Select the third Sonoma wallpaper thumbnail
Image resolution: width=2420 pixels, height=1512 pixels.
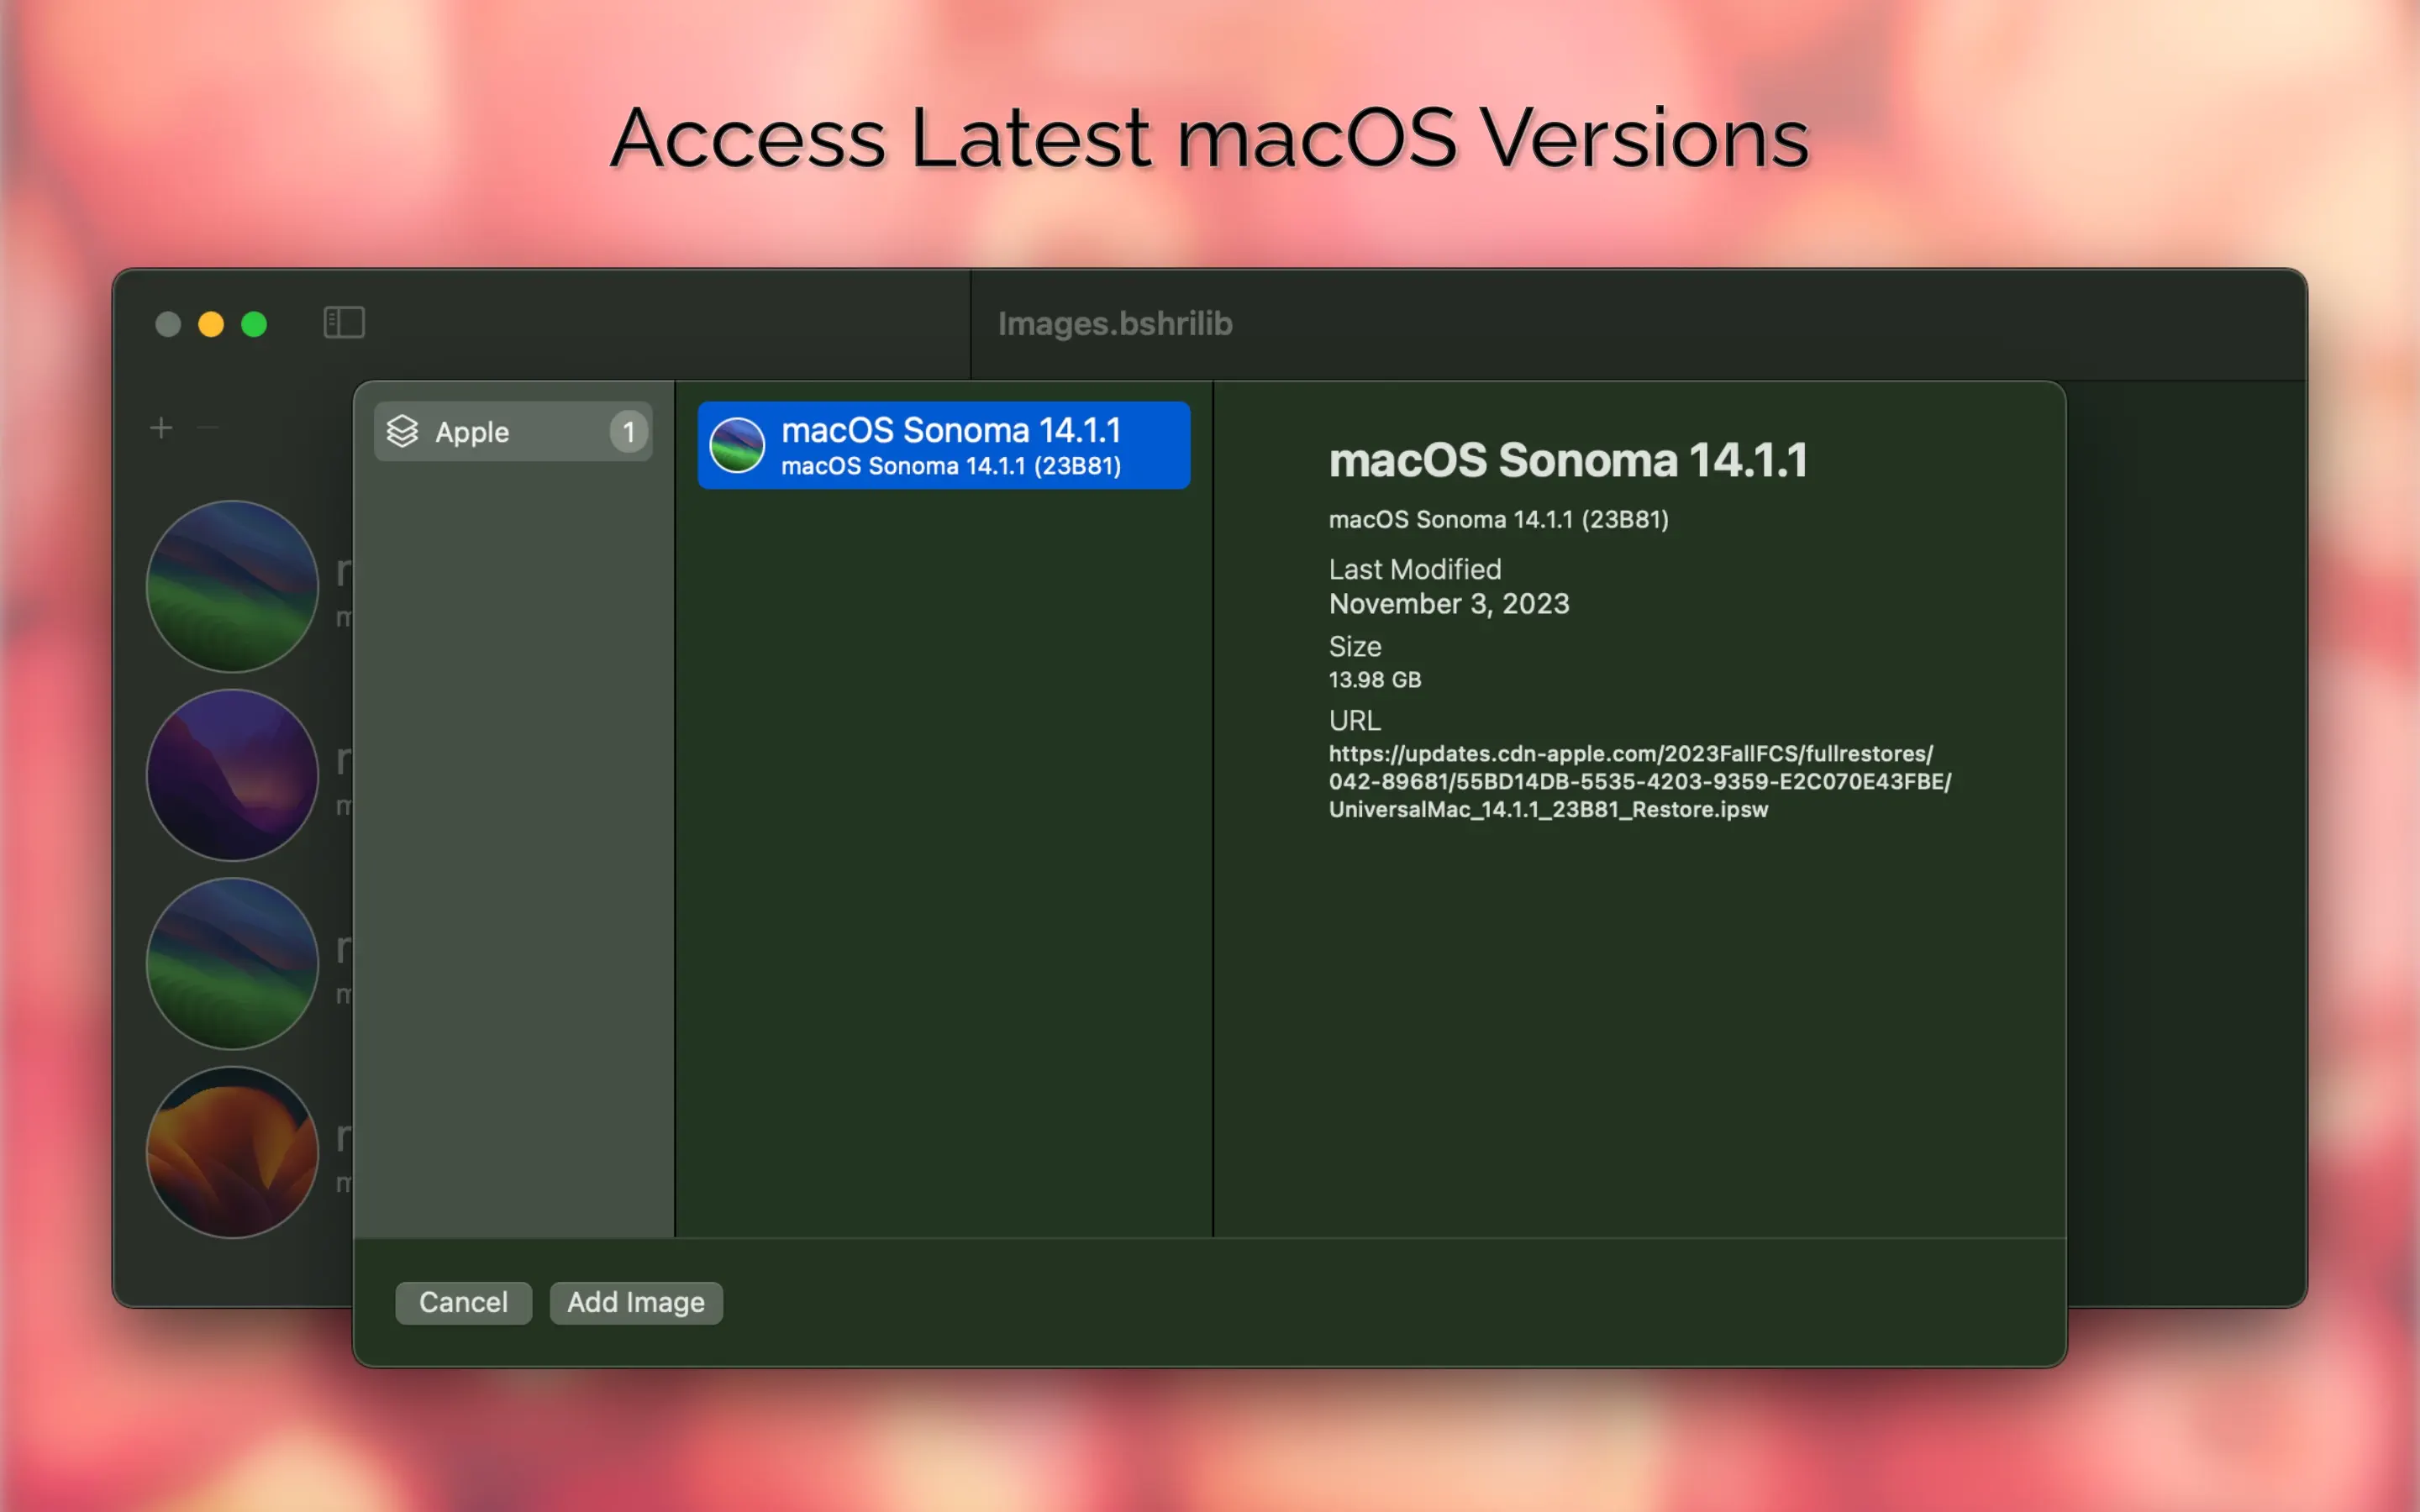(232, 963)
